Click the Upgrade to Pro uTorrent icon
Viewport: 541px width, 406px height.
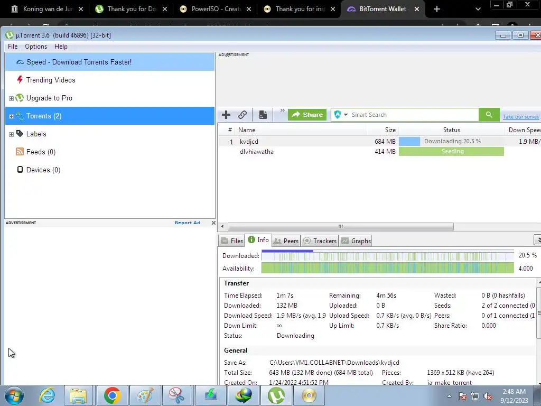[20, 98]
